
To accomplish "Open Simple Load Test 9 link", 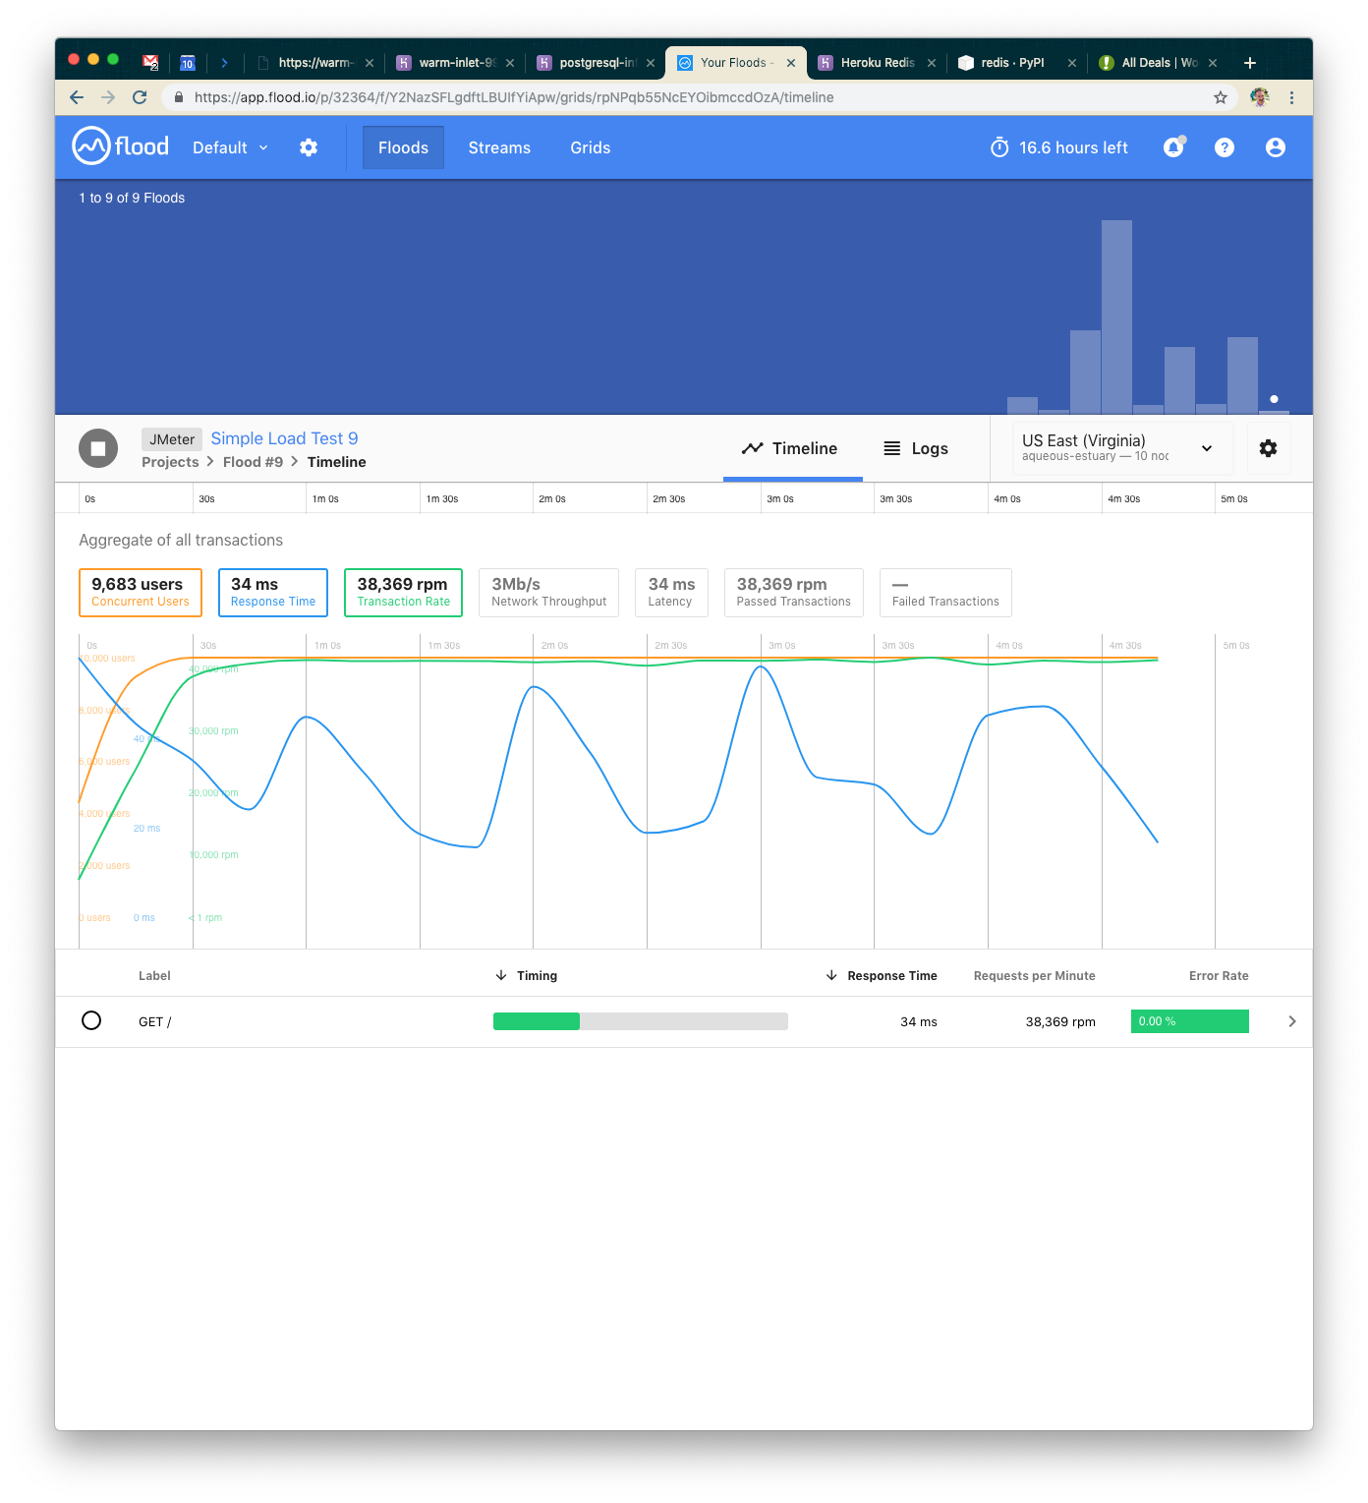I will 284,438.
